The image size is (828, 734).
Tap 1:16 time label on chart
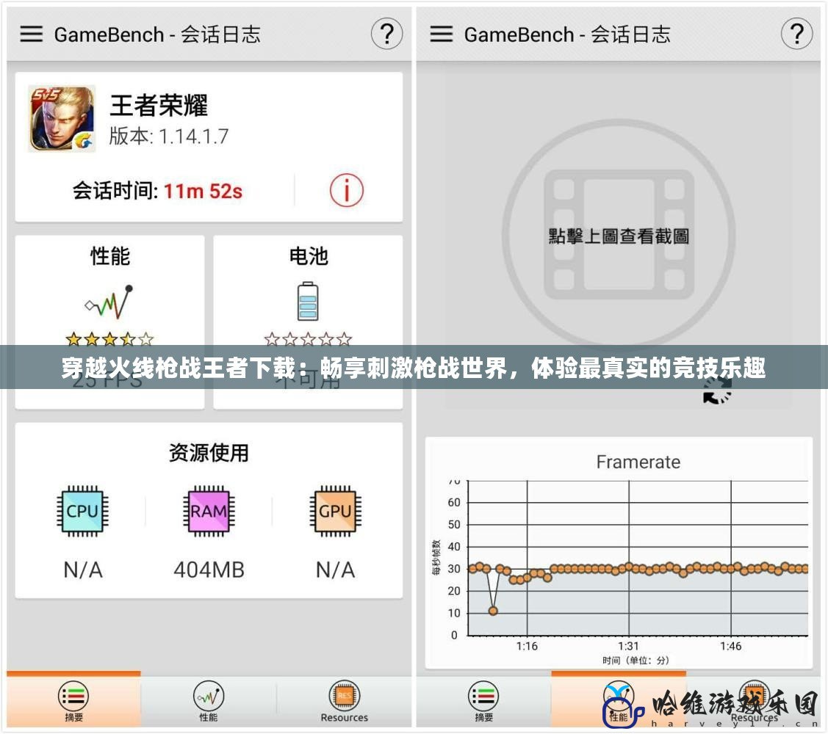tap(527, 646)
